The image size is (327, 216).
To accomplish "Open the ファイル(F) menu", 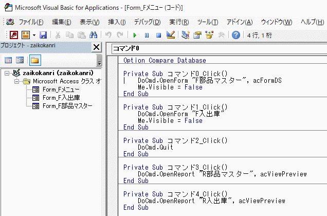I will pos(31,22).
